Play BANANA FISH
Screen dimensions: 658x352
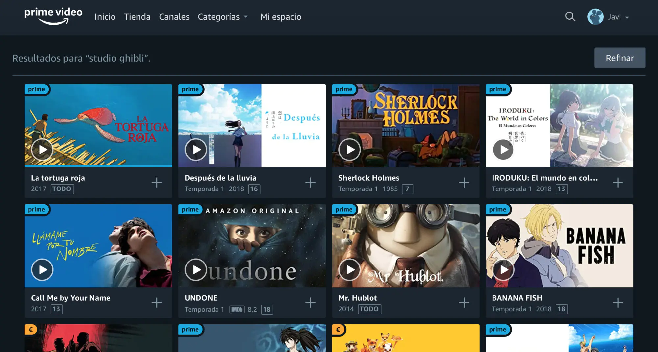coord(503,270)
